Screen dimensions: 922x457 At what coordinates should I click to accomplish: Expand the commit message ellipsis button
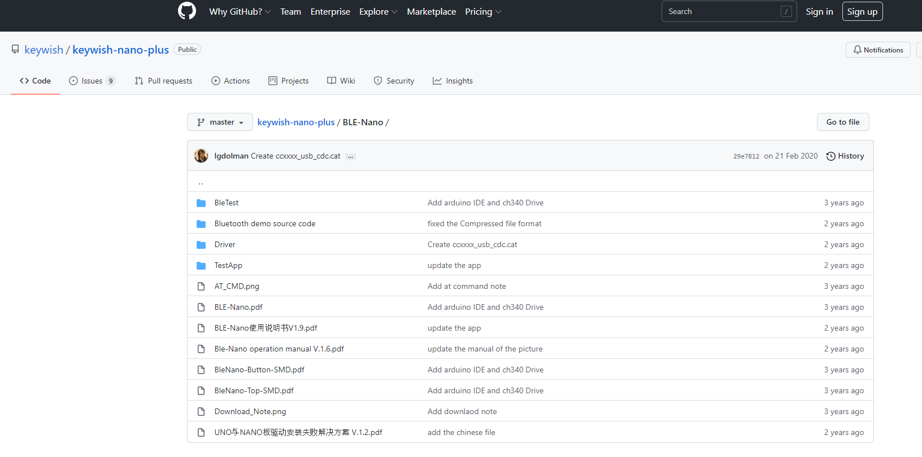click(x=351, y=156)
